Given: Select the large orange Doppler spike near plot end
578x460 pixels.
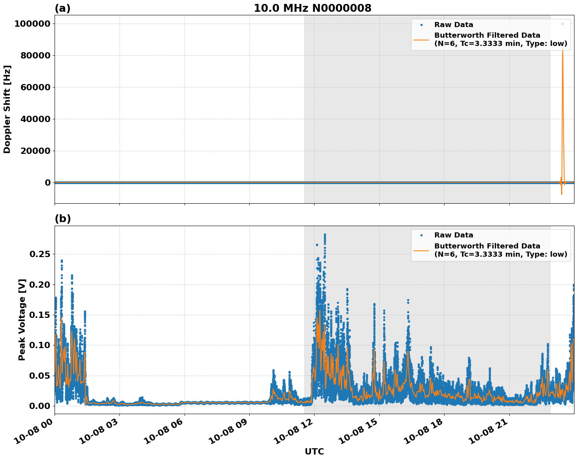Looking at the screenshot, I should coord(563,98).
